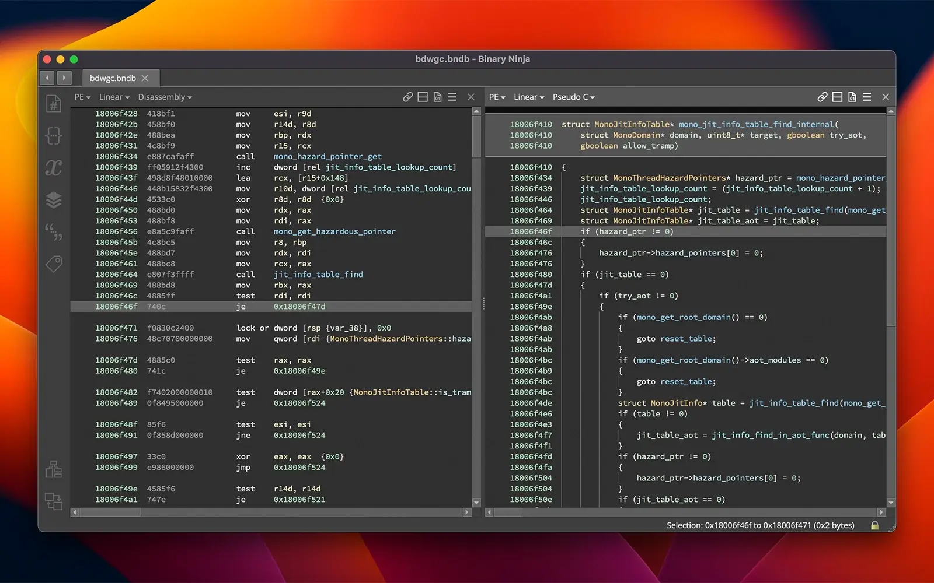Open the left pane Linear layout dropdown
This screenshot has height=583, width=934.
pos(114,97)
